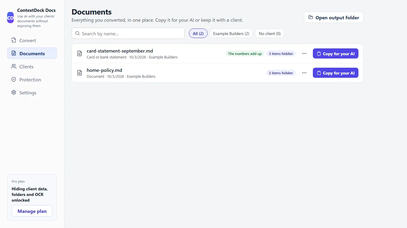Click the file icon for card-statement-september.md
407x228 pixels.
click(x=80, y=54)
